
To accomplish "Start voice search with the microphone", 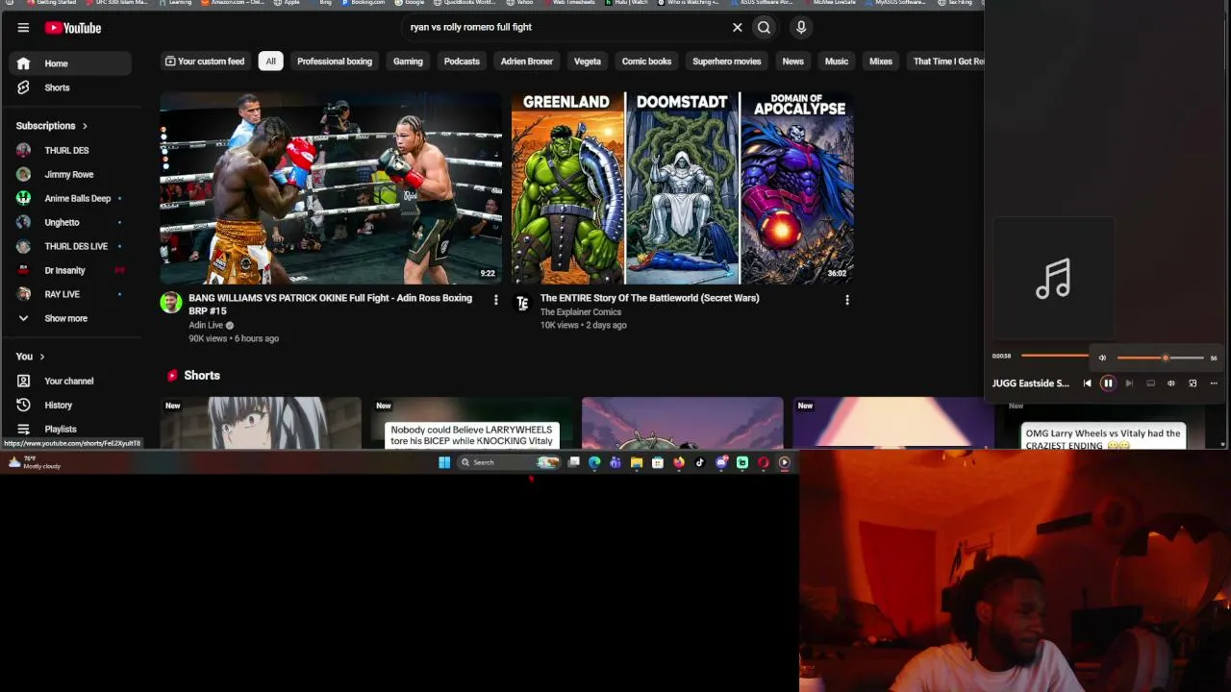I will coord(801,27).
